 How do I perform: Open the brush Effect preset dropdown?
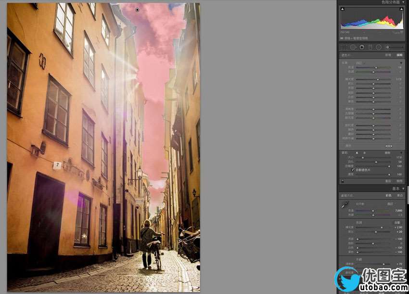pyautogui.click(x=359, y=63)
